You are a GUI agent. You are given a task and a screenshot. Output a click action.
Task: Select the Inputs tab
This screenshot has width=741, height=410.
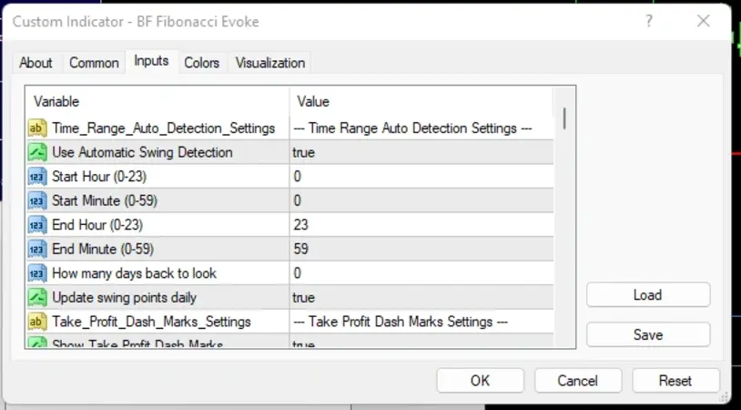(x=151, y=61)
